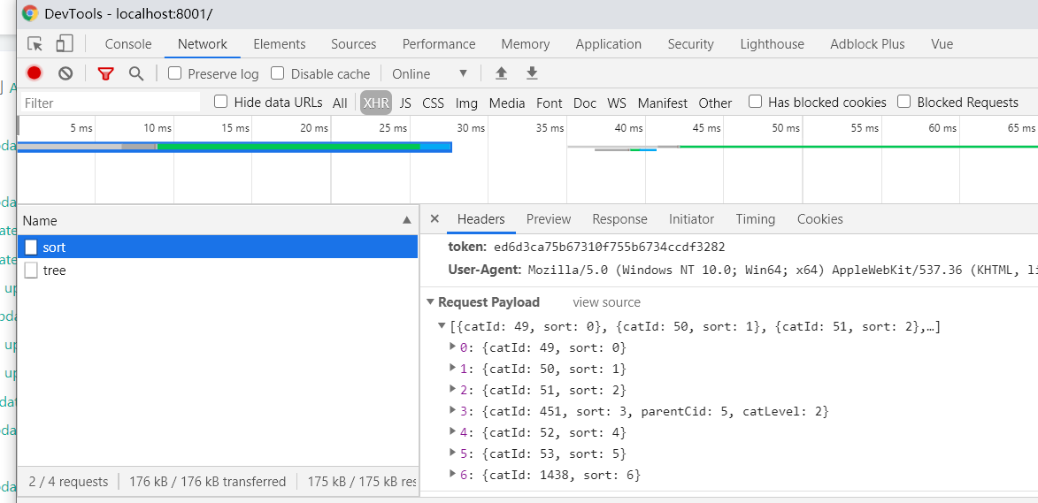Click the file icon of sort request
The image size is (1038, 503).
tap(31, 248)
